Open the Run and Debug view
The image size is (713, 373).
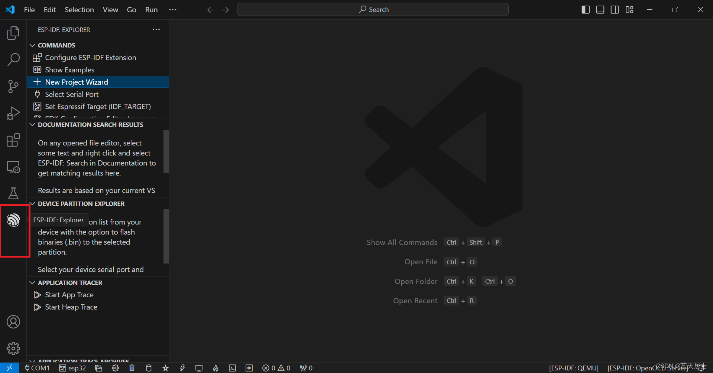pos(13,113)
